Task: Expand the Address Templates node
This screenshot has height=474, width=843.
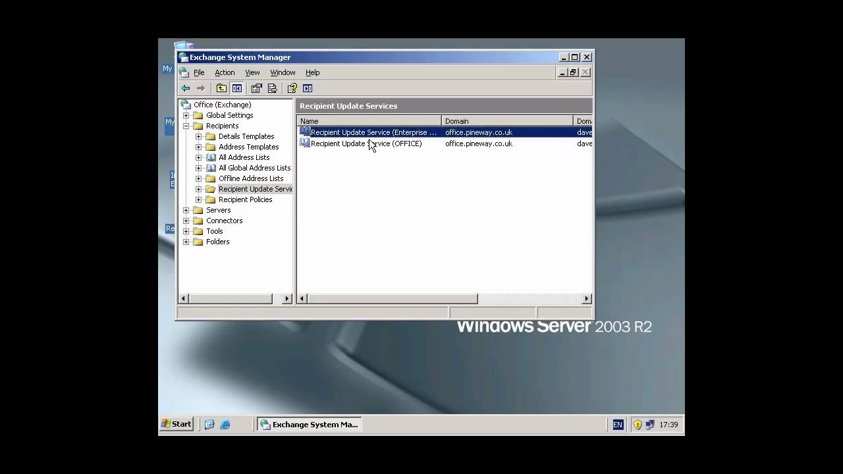Action: pos(198,147)
